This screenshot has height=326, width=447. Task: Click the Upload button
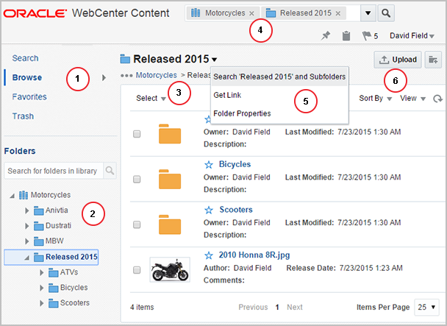(398, 60)
